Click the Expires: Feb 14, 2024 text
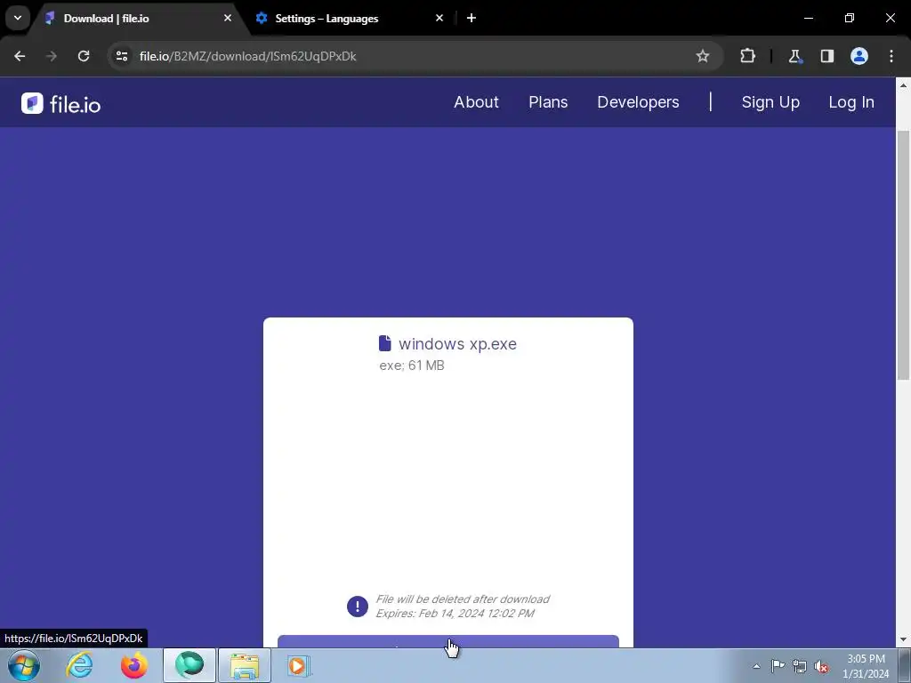Image resolution: width=911 pixels, height=683 pixels. click(x=455, y=614)
